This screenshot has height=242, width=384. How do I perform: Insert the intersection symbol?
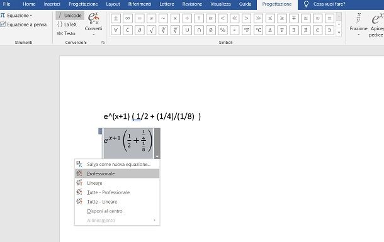(x=199, y=30)
